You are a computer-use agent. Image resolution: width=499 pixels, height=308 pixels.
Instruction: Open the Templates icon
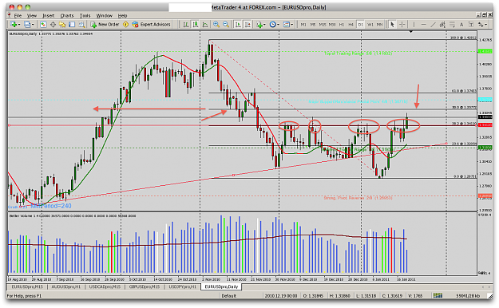tap(287, 25)
